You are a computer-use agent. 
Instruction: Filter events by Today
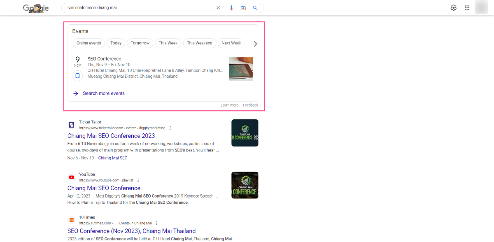[116, 43]
